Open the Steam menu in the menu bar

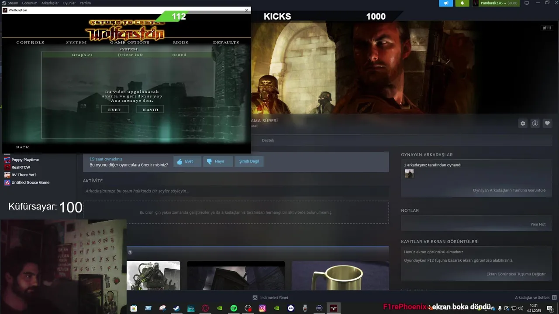(x=10, y=3)
